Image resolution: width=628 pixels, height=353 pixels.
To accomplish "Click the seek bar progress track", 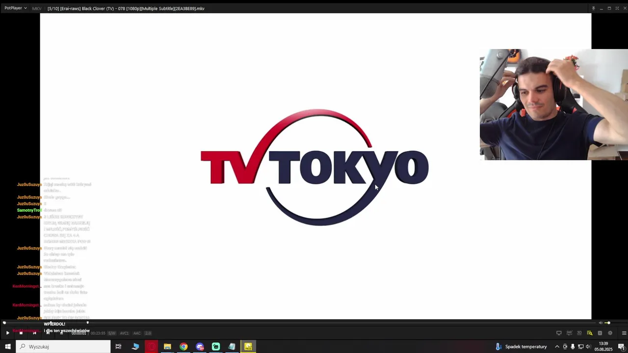I will (299, 323).
